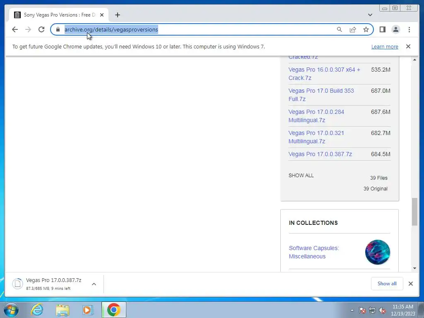
Task: Download Vegas Pro 17.0.0.387.7z from list
Action: pyautogui.click(x=320, y=154)
